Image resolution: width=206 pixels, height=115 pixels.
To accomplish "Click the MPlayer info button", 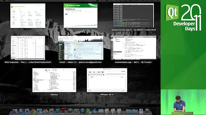I will [x=124, y=90].
